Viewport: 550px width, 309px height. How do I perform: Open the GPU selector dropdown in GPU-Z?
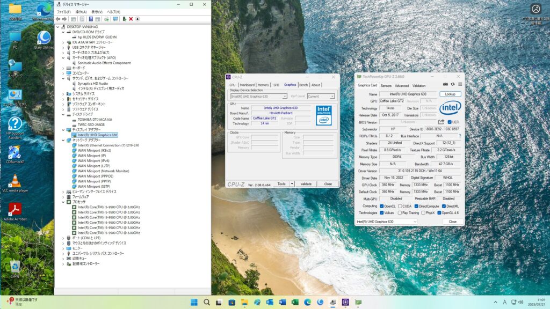click(x=387, y=222)
